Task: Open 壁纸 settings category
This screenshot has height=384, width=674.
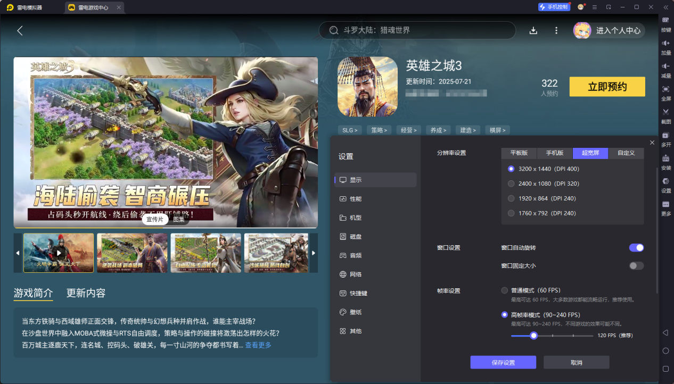Action: (375, 312)
